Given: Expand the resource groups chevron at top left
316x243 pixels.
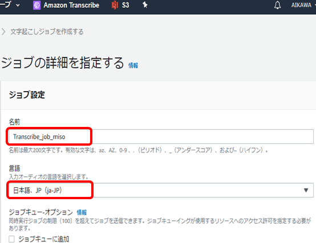Looking at the screenshot, I should 18,5.
